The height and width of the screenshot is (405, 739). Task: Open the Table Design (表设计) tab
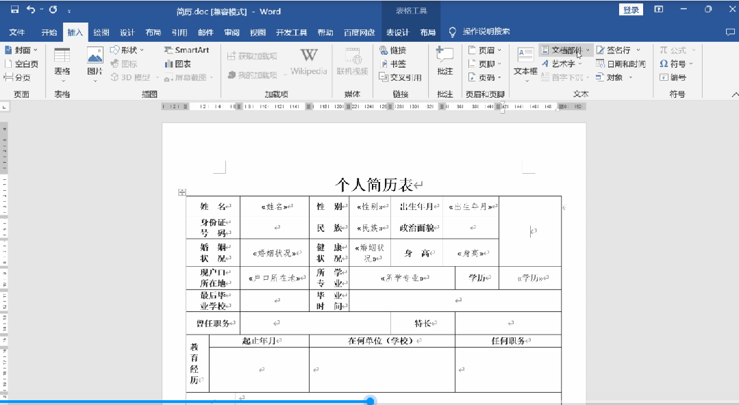click(397, 32)
